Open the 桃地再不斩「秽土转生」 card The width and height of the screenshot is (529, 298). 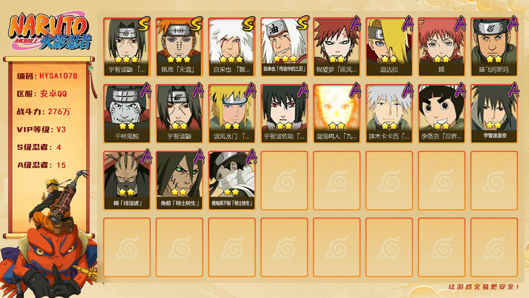[232, 181]
